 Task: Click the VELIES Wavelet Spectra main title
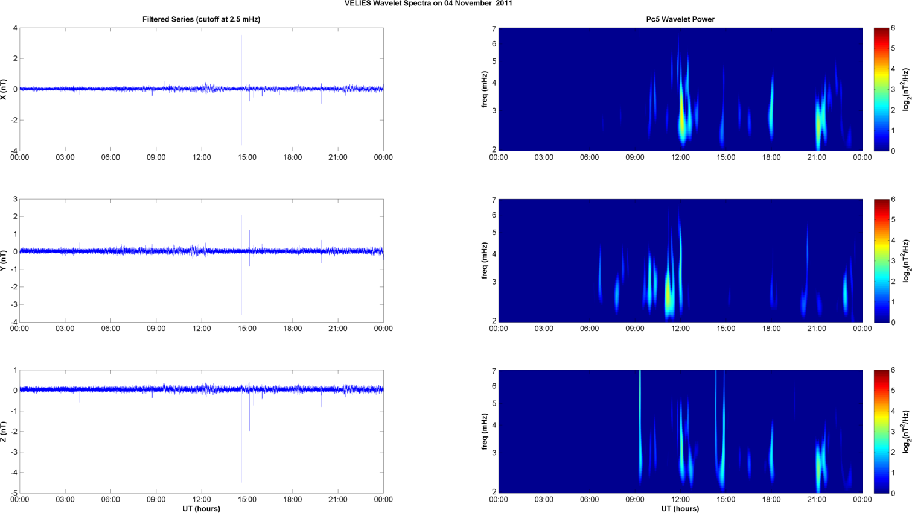point(428,4)
